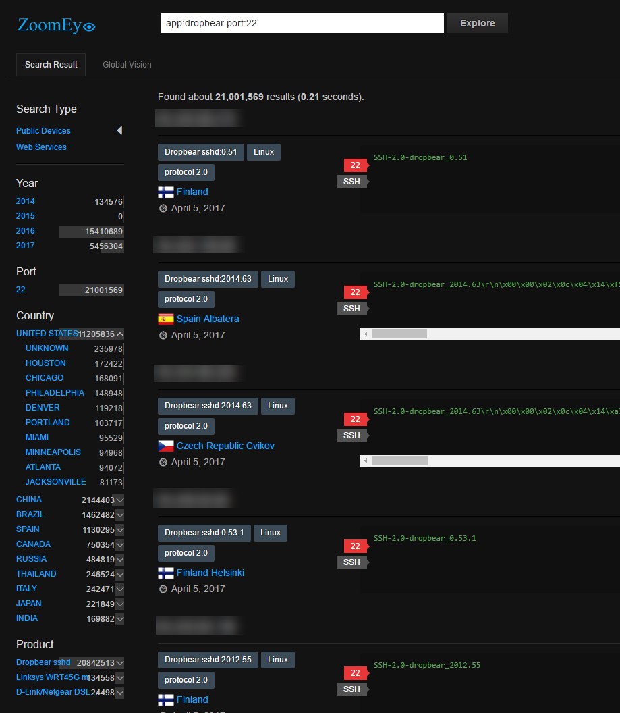
Task: Filter by JACKSONVILLE city
Action: coord(56,481)
